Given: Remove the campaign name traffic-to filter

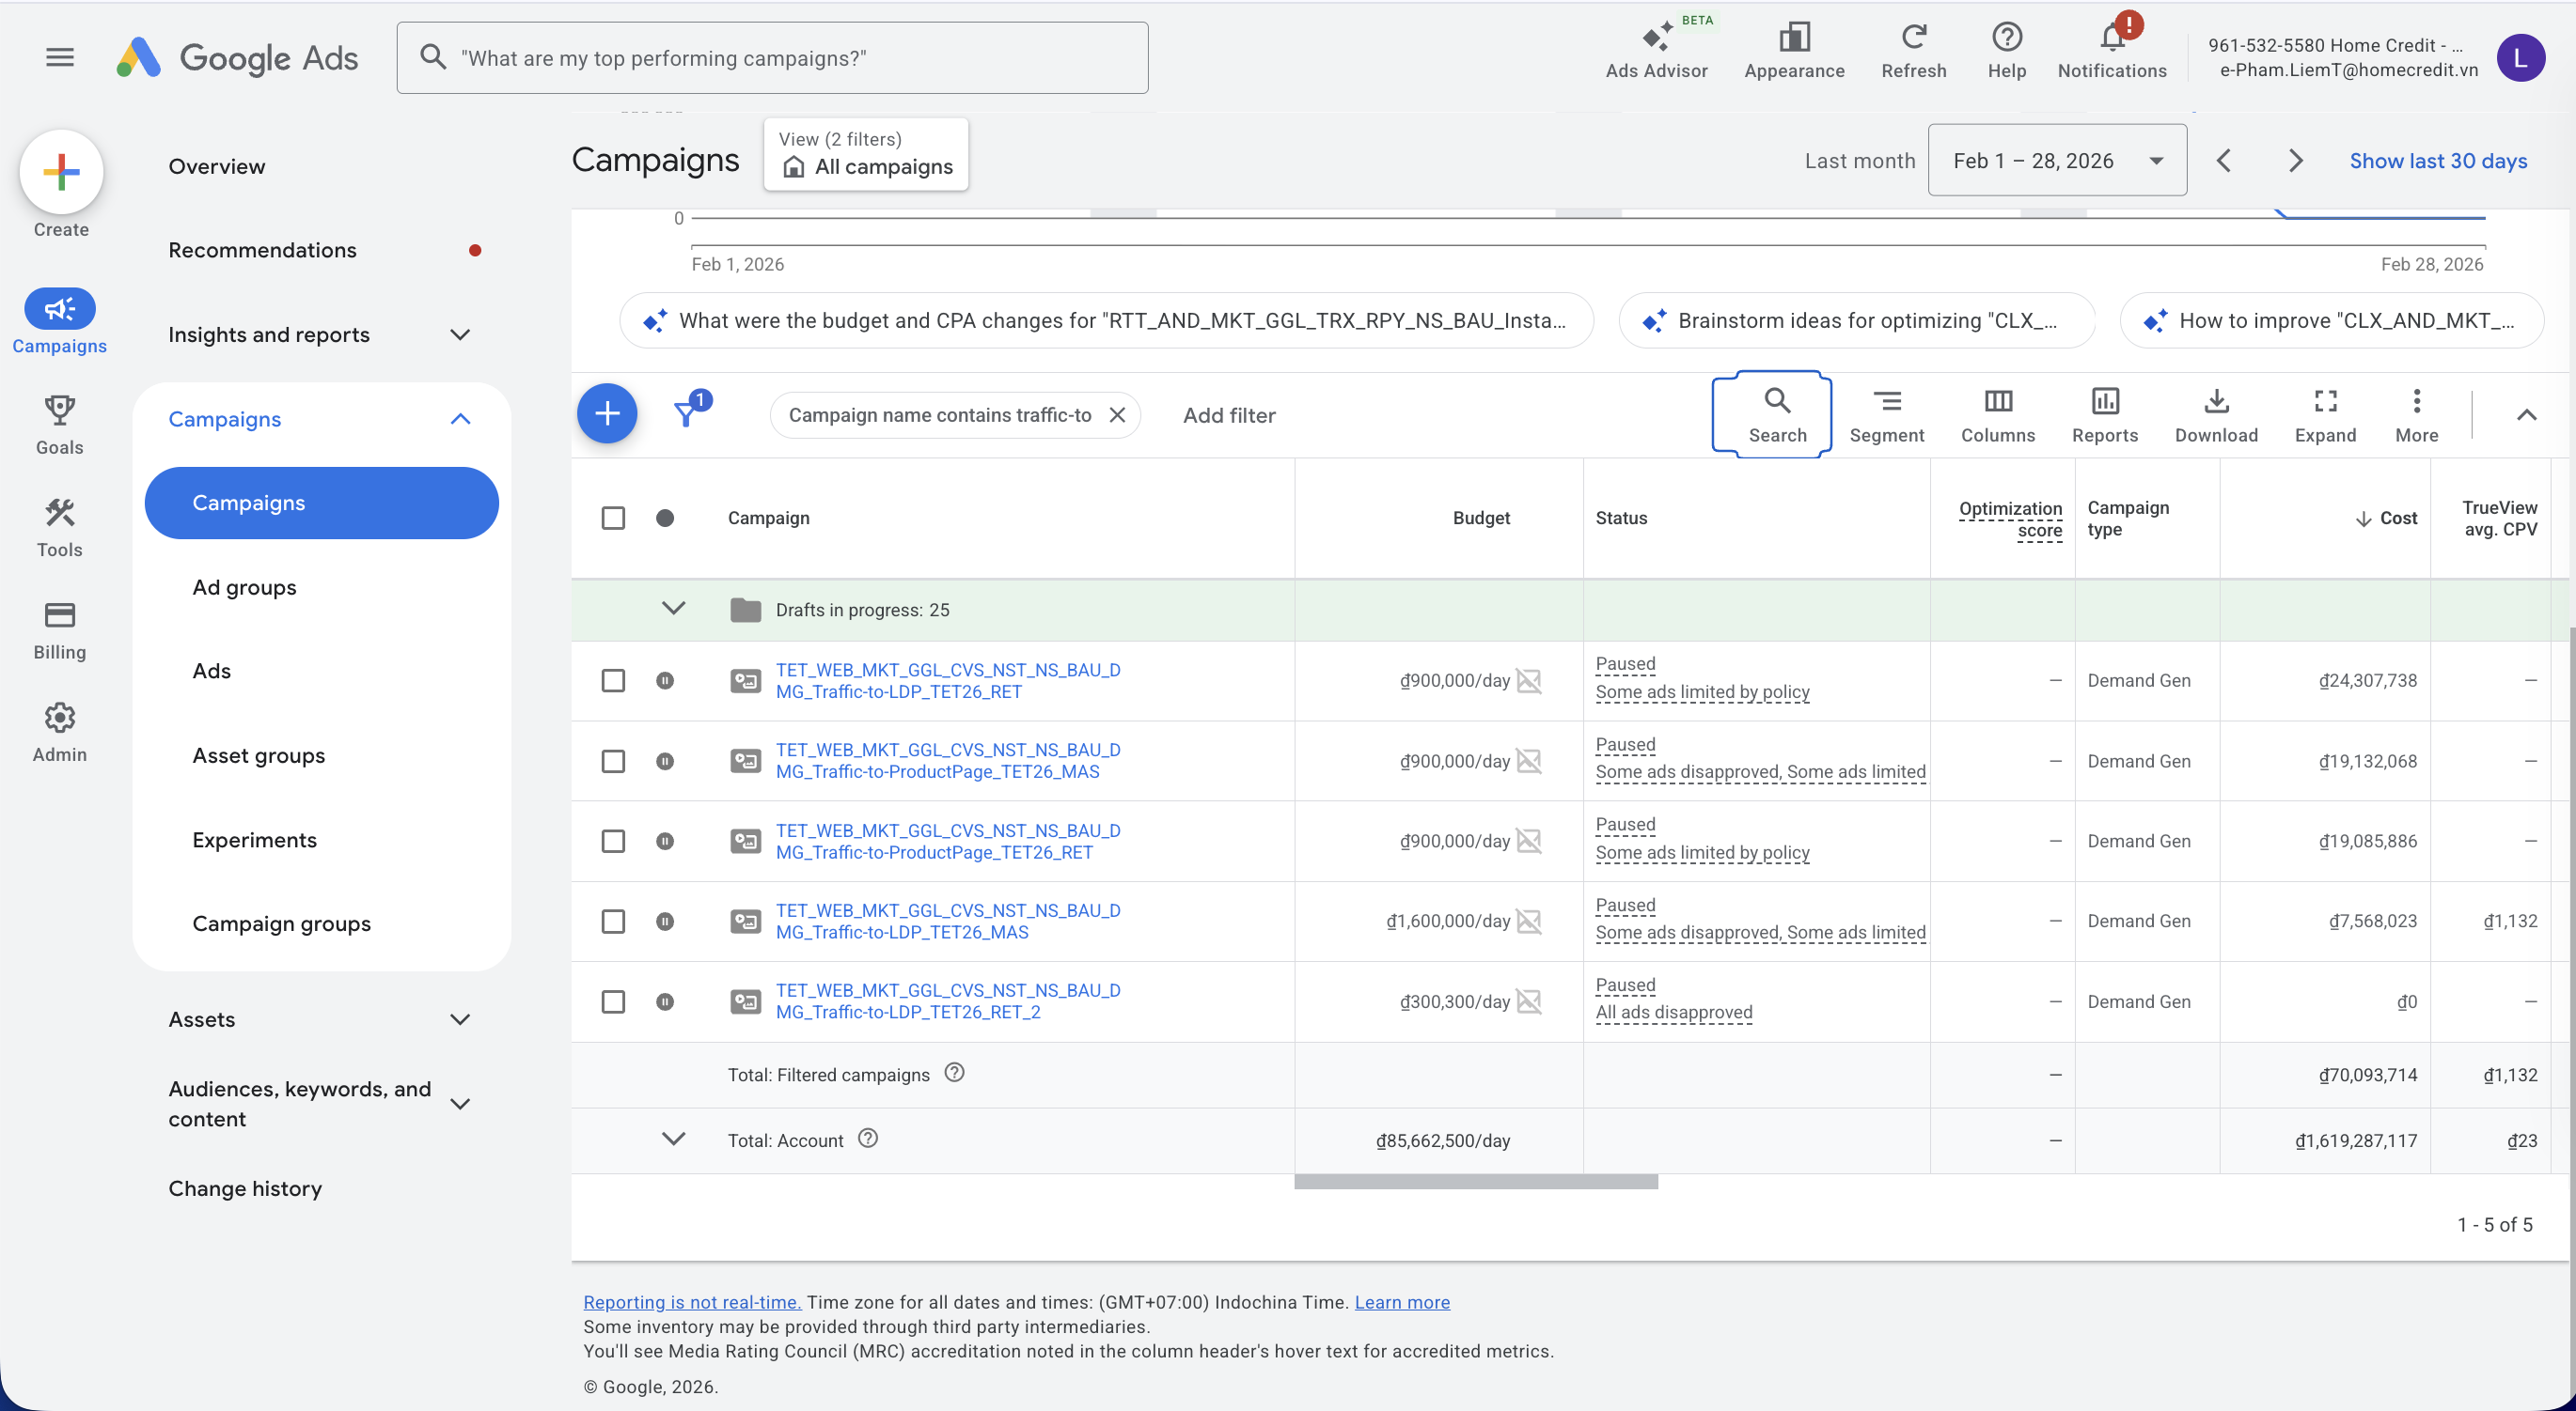Looking at the screenshot, I should coord(1118,414).
